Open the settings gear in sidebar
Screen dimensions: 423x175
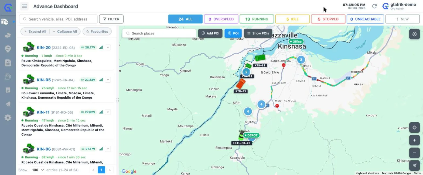tap(8, 117)
